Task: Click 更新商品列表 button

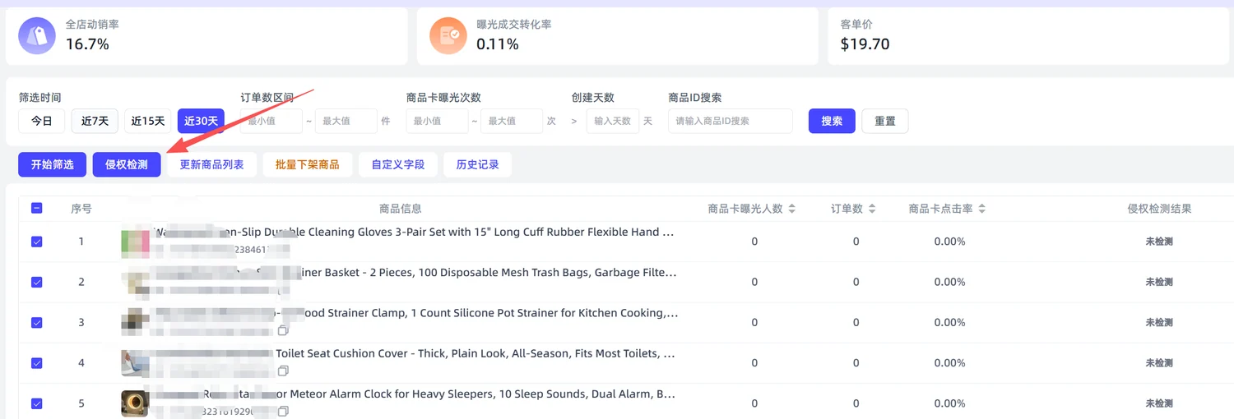Action: (x=212, y=164)
